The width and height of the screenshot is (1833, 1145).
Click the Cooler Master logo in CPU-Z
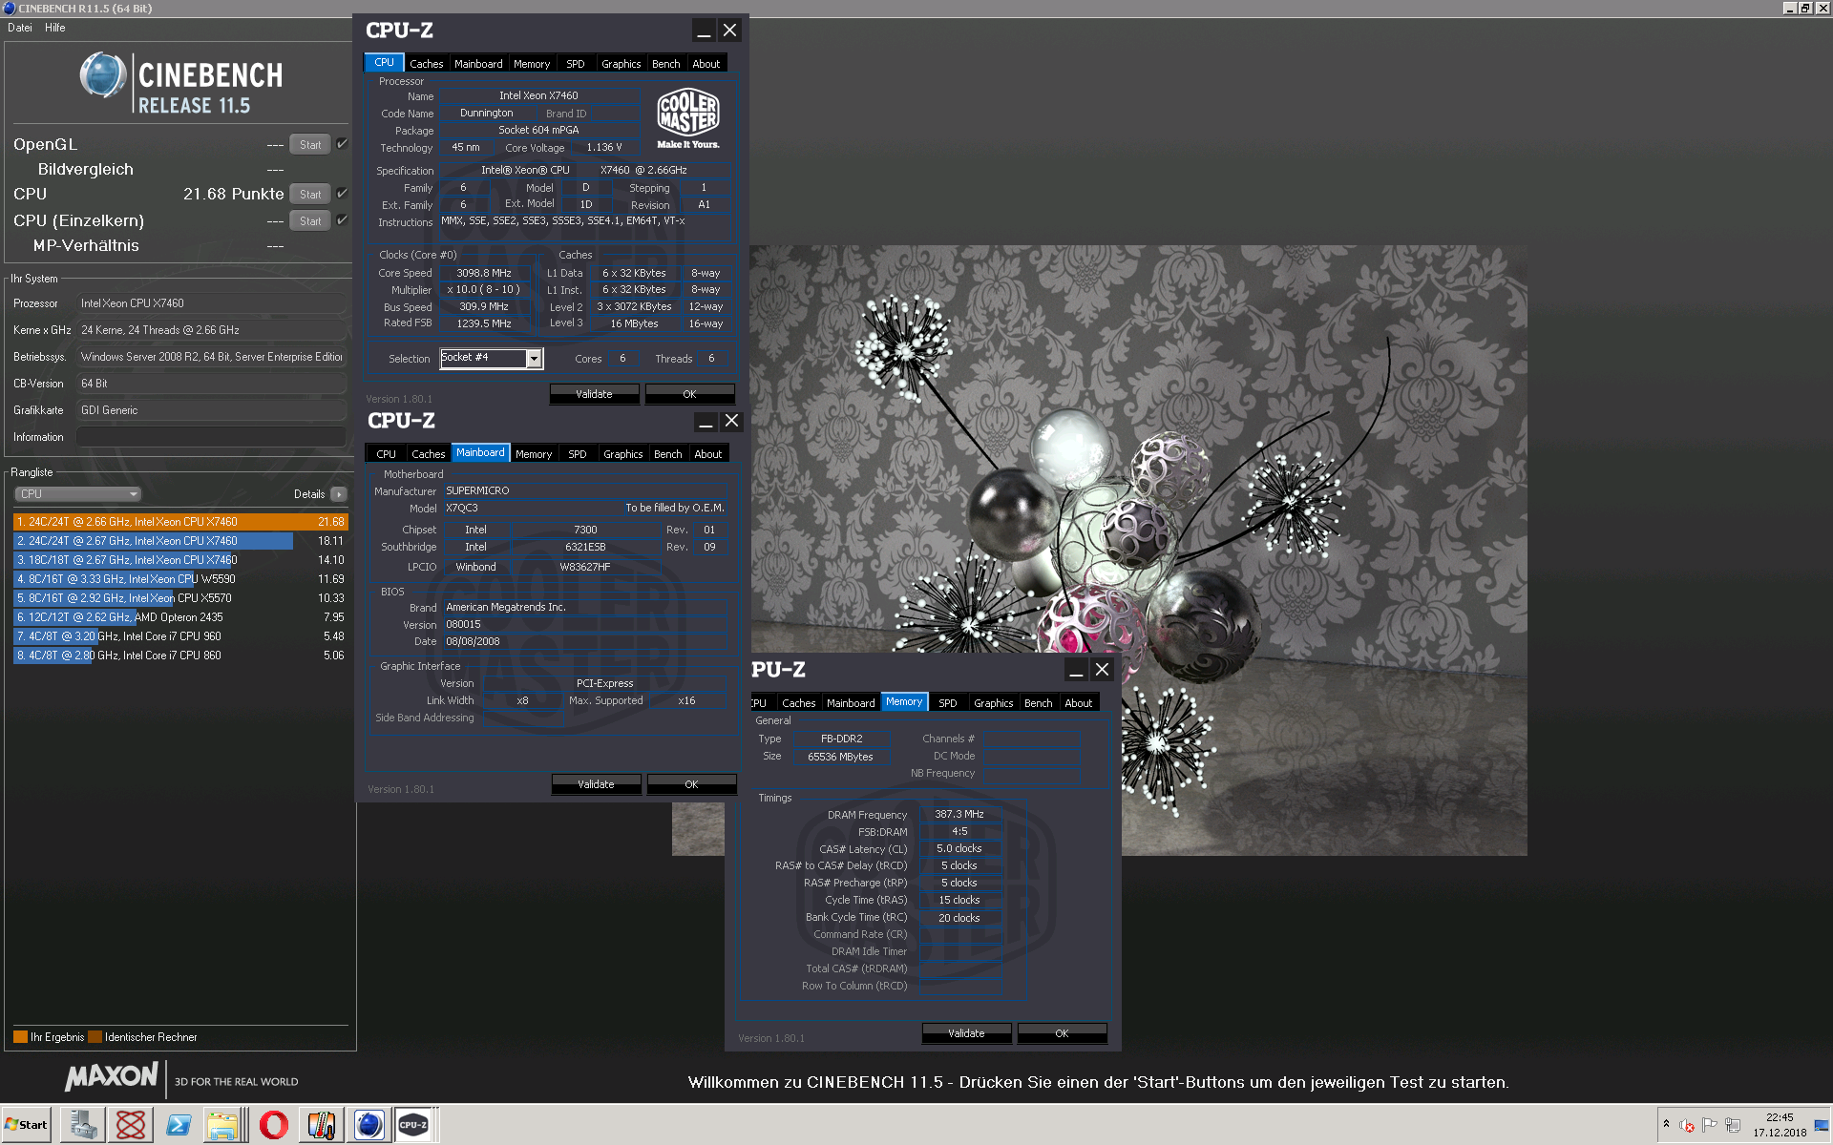(688, 118)
